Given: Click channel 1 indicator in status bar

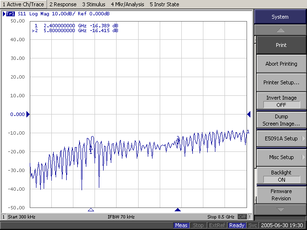Looking at the screenshot, I should pos(3,217).
